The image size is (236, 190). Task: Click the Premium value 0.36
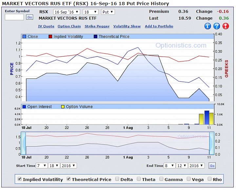[183, 11]
